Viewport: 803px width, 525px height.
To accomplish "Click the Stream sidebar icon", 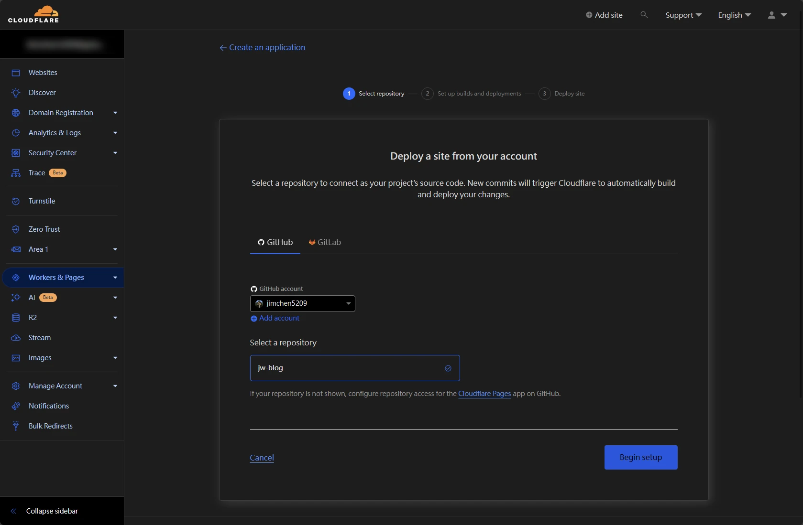I will click(16, 338).
